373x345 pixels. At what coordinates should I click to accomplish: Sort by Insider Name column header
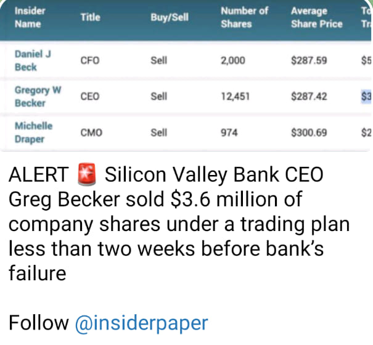pyautogui.click(x=30, y=17)
